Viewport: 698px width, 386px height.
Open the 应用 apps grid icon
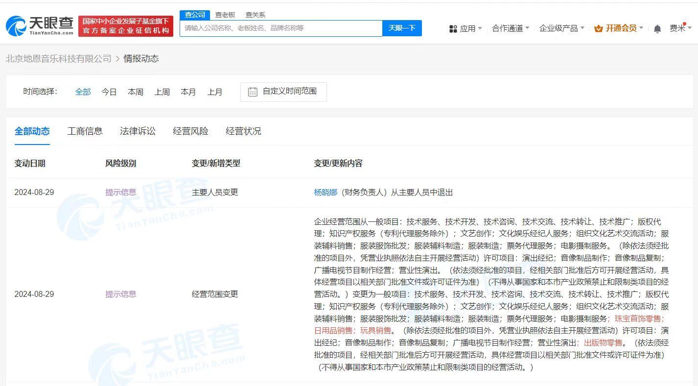(453, 28)
